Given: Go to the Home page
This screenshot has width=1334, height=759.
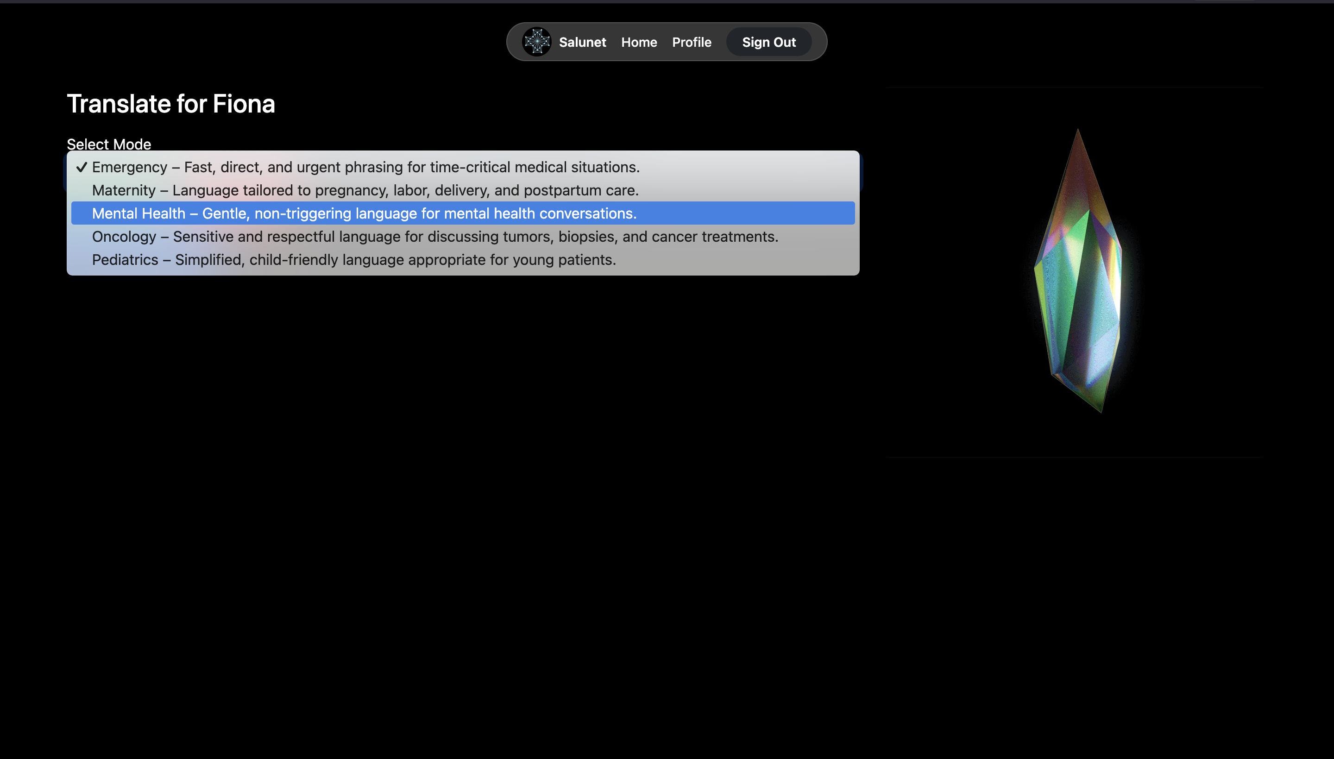Looking at the screenshot, I should coord(639,42).
